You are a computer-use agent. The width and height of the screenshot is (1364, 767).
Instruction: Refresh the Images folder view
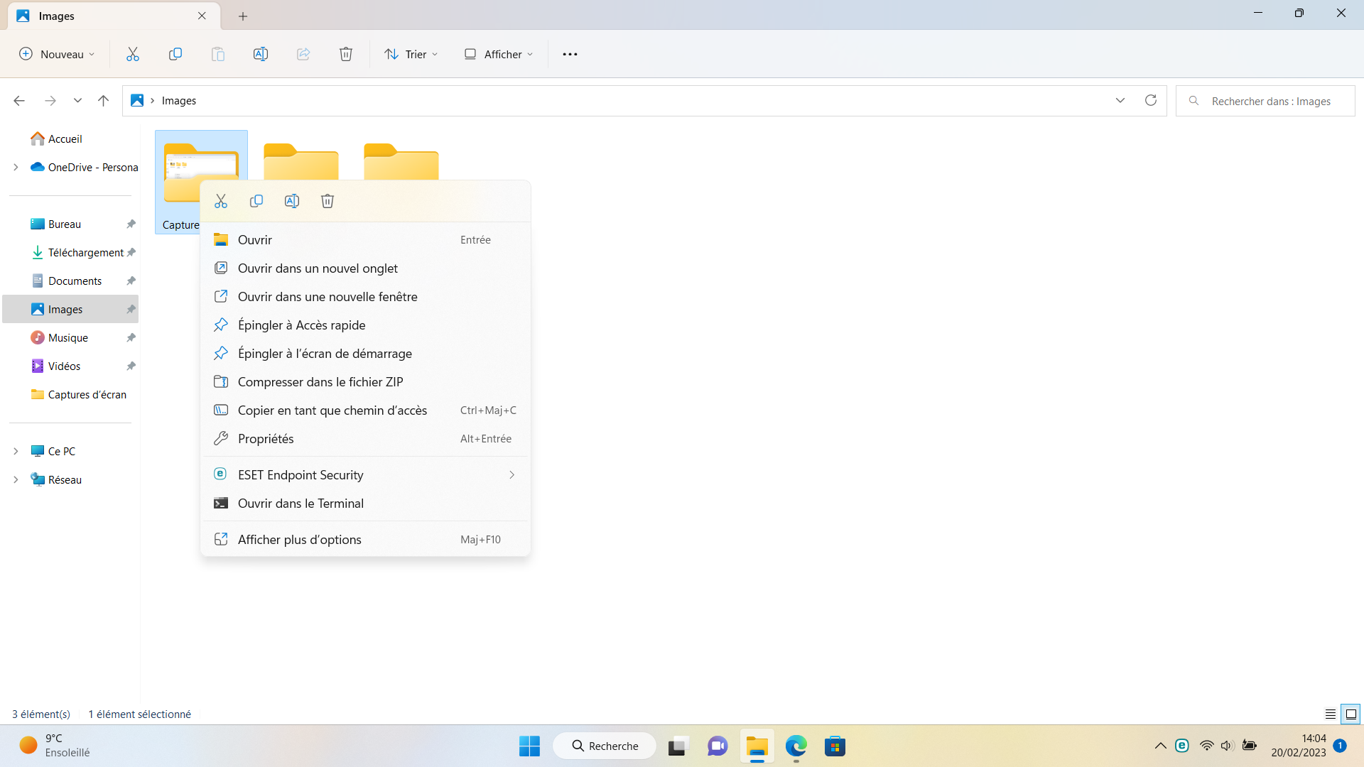[1151, 100]
